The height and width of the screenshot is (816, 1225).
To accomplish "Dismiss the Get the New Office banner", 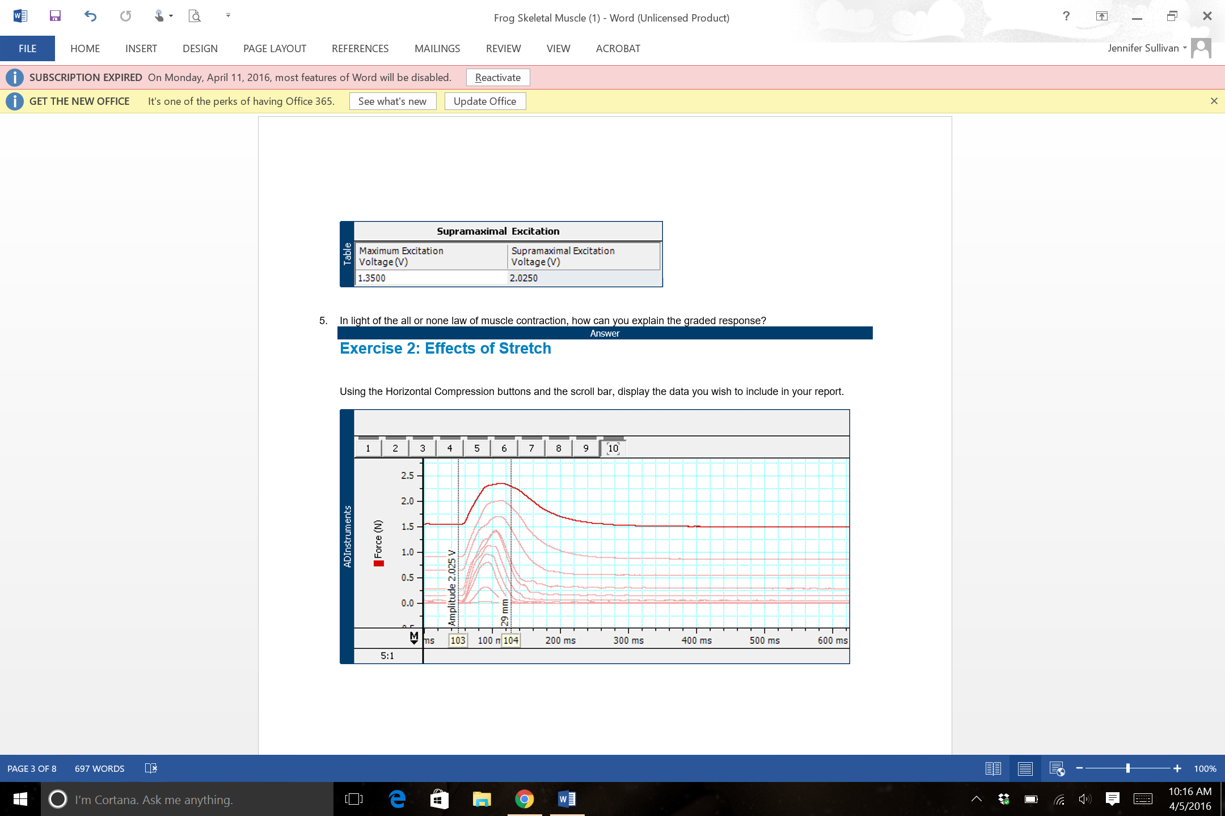I will pos(1213,100).
